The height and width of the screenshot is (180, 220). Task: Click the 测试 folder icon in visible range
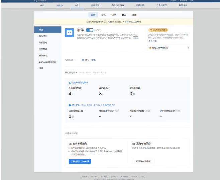(83, 60)
